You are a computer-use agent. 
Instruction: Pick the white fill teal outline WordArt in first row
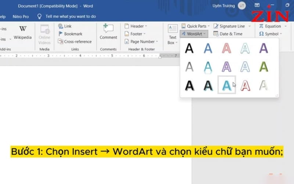[x=245, y=48]
